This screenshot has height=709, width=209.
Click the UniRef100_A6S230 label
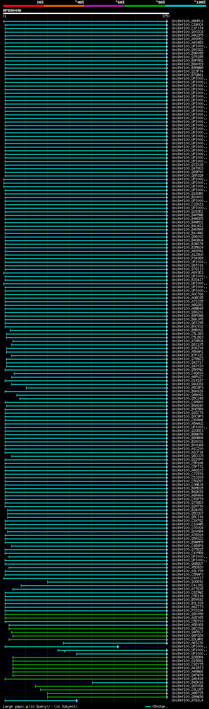(x=187, y=643)
